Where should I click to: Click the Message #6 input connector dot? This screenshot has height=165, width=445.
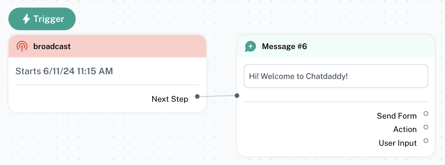coord(237,95)
